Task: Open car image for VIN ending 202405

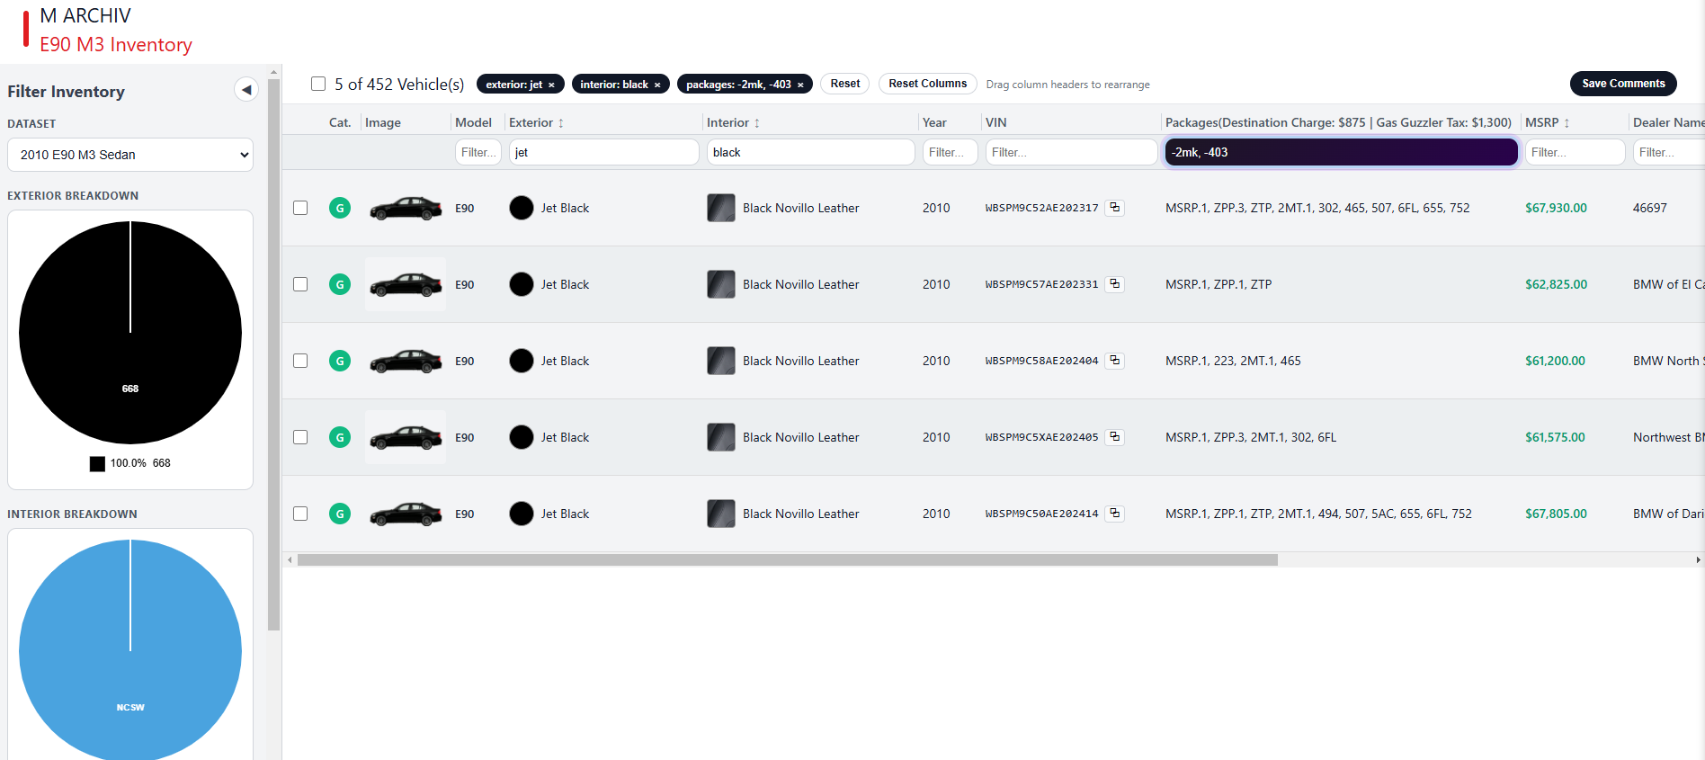Action: (x=406, y=437)
